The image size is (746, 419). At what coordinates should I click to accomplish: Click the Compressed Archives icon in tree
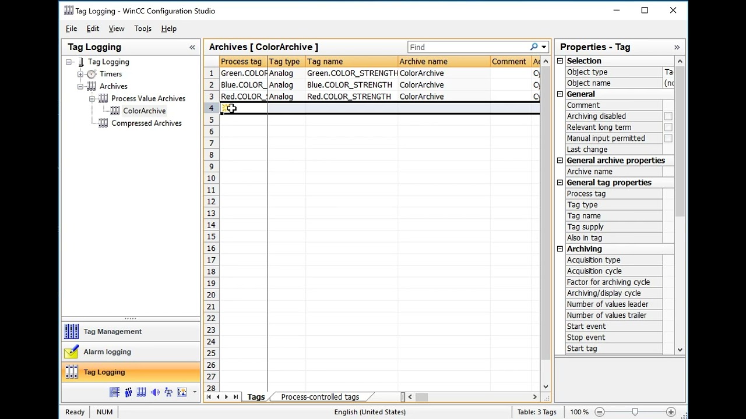[x=103, y=123]
